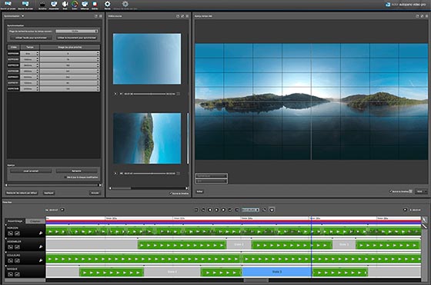
Task: Click the second source video seek slider
Action: 150,174
